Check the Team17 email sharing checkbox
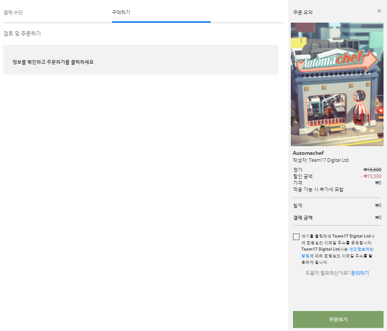 coord(296,237)
